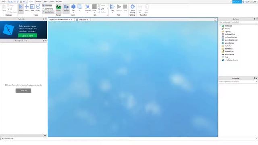This screenshot has height=145, width=258.
Task: Open the Material dropdown arrow
Action: (x=88, y=13)
